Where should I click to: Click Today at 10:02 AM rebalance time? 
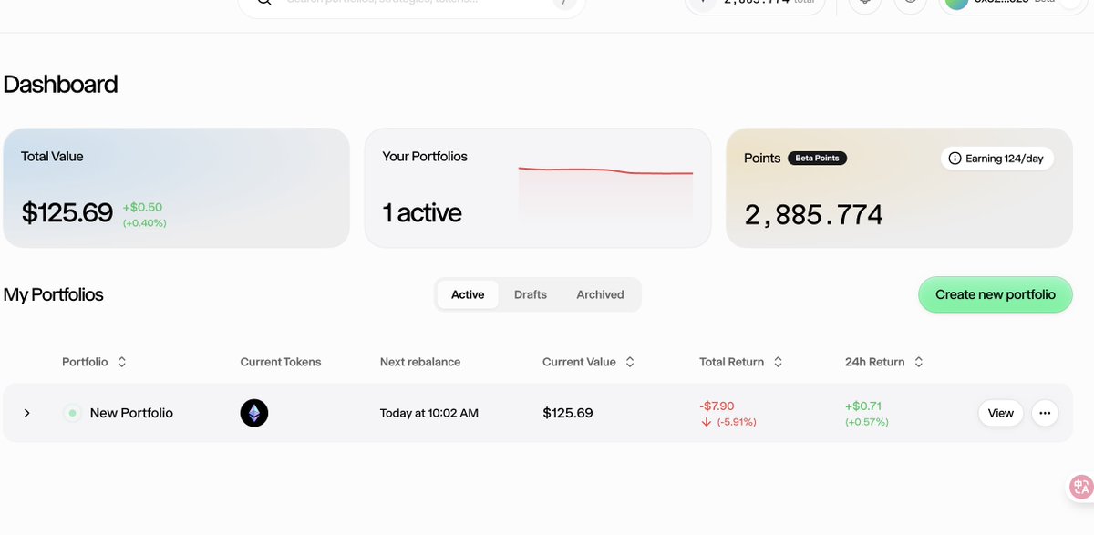[429, 413]
